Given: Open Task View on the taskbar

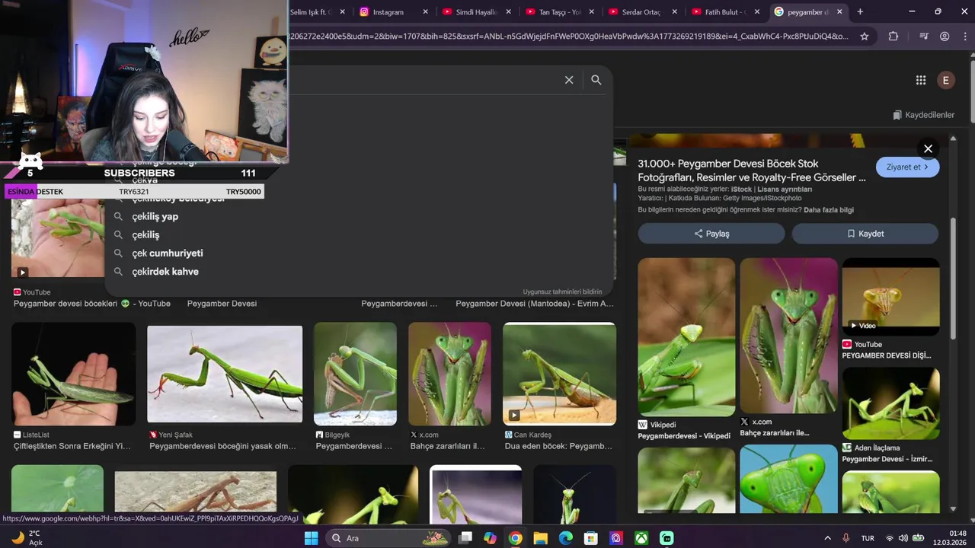Looking at the screenshot, I should coord(465,538).
